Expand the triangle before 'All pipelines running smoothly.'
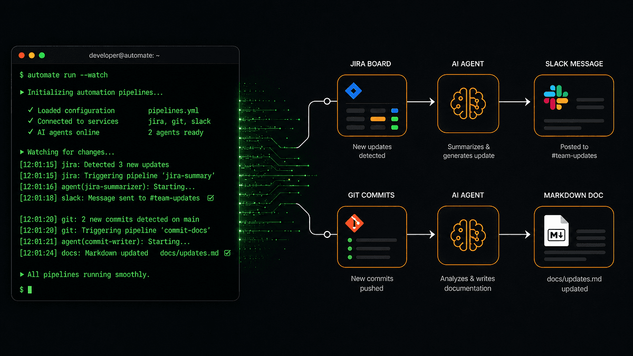The image size is (633, 356). coord(22,274)
